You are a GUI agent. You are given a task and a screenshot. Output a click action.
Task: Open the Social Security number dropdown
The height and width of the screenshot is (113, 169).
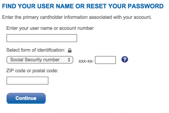pos(40,60)
